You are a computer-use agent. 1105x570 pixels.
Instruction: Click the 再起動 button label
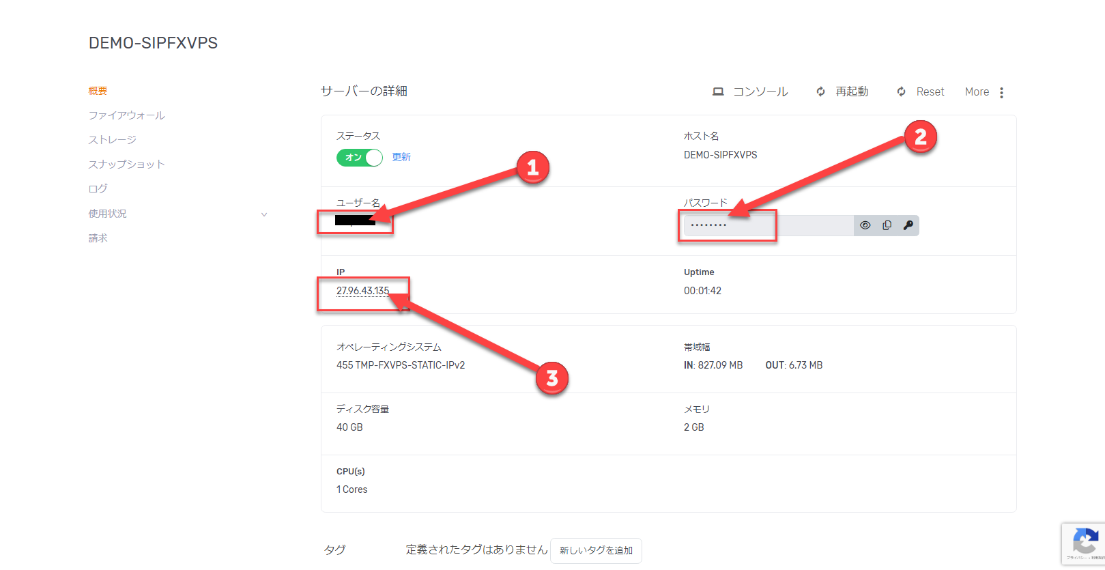[852, 91]
